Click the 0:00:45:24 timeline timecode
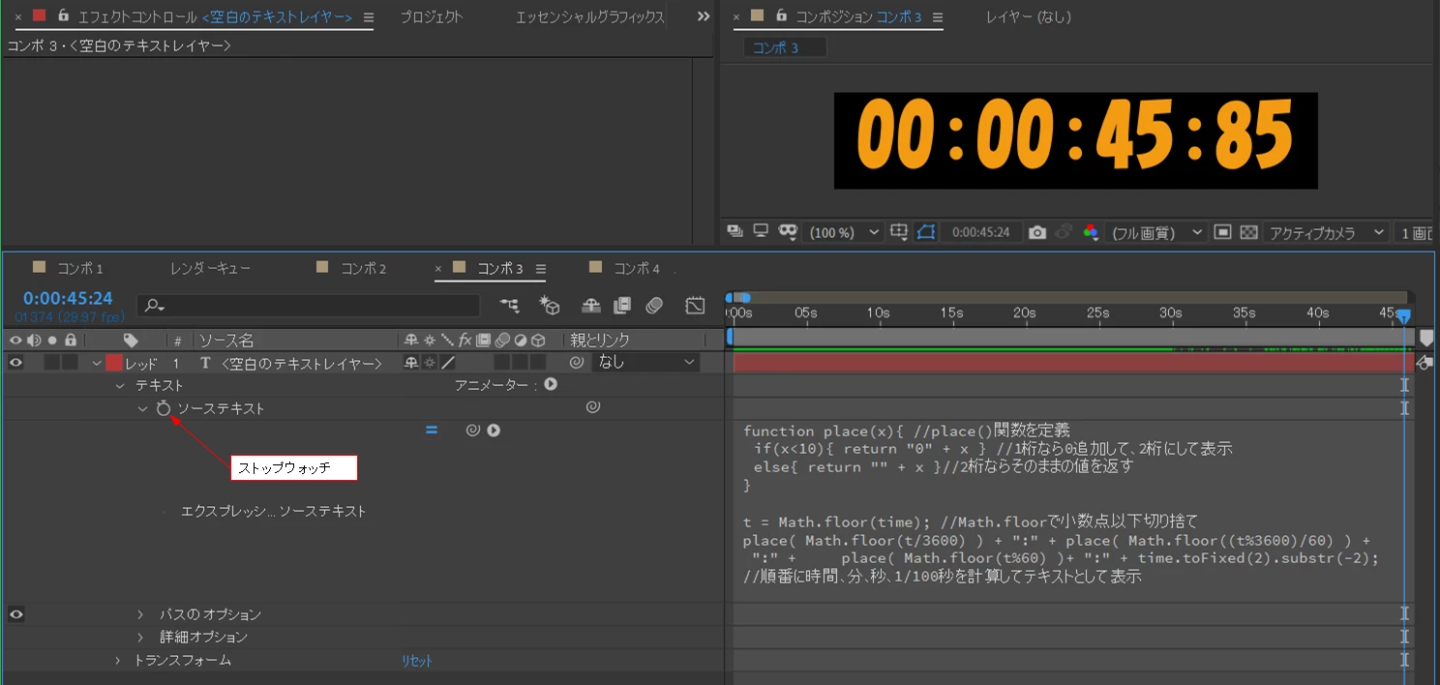1440x685 pixels. point(68,299)
